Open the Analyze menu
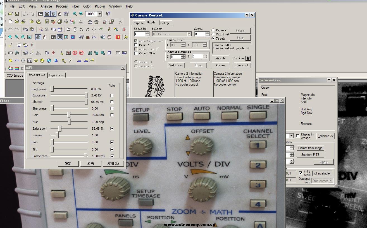Viewport: 367px width, 228px height. coord(46,6)
